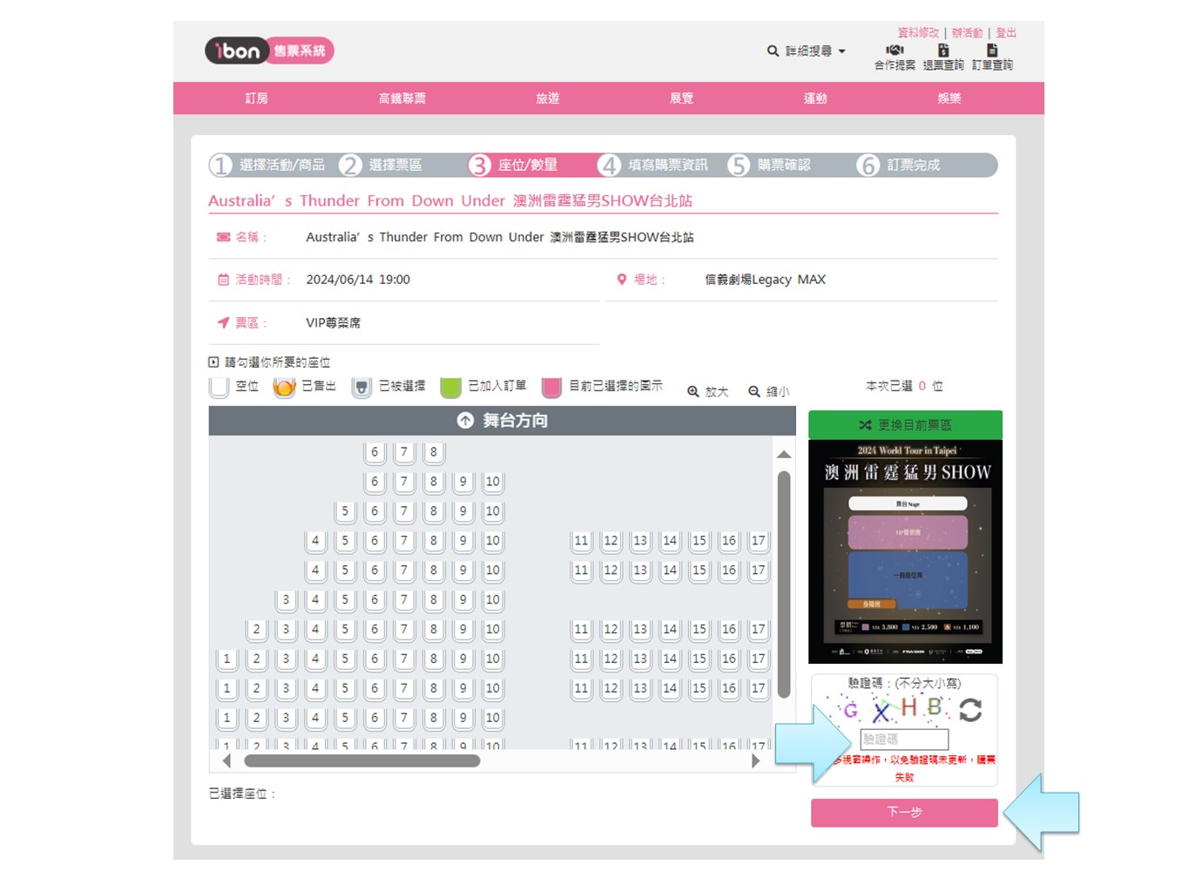The height and width of the screenshot is (892, 1189).
Task: Zoom out the seat map with 縮小
Action: tap(768, 392)
